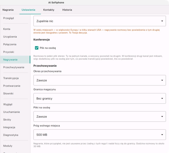
Task: Click the Konferencje section heading
Action: [42, 40]
